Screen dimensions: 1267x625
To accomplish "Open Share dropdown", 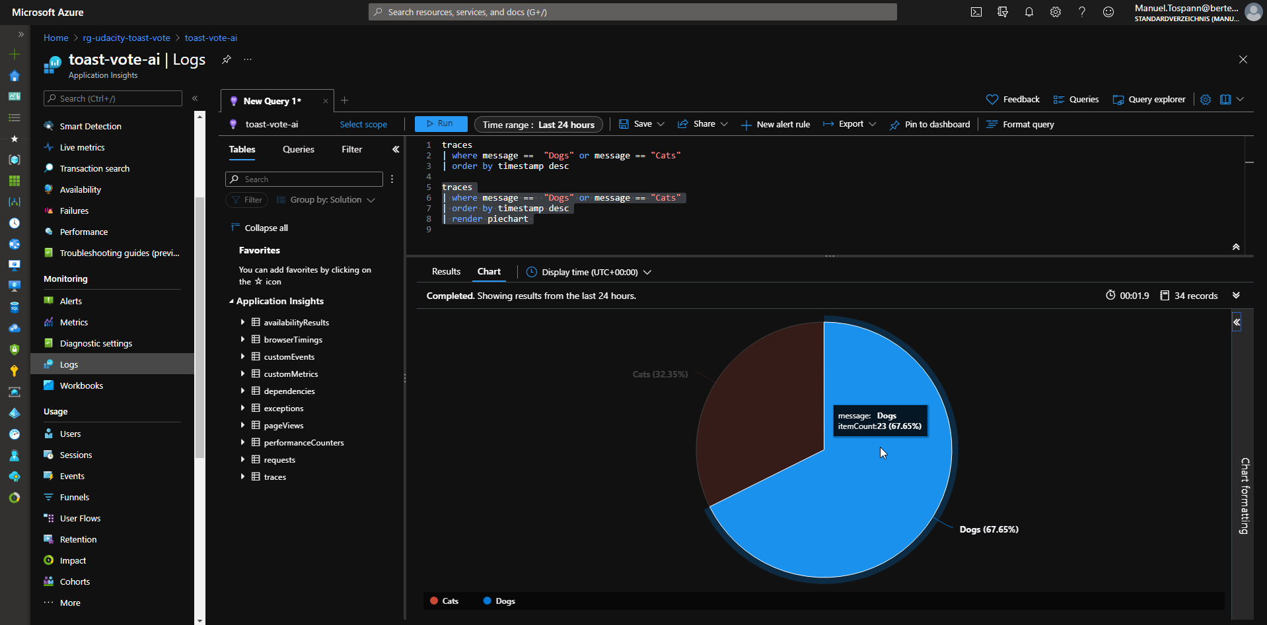I will coord(703,124).
